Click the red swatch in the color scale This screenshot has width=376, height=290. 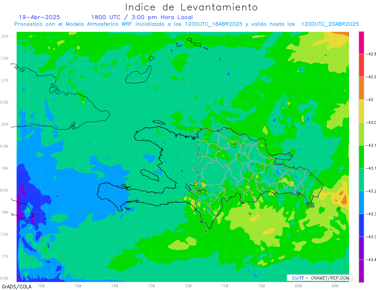(x=361, y=65)
